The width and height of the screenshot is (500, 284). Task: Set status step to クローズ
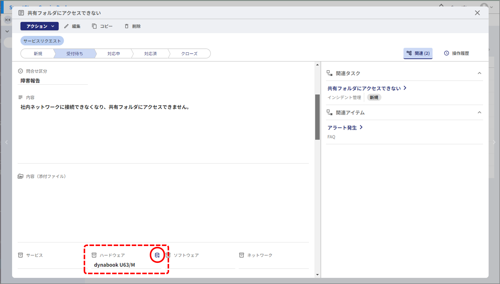(189, 54)
